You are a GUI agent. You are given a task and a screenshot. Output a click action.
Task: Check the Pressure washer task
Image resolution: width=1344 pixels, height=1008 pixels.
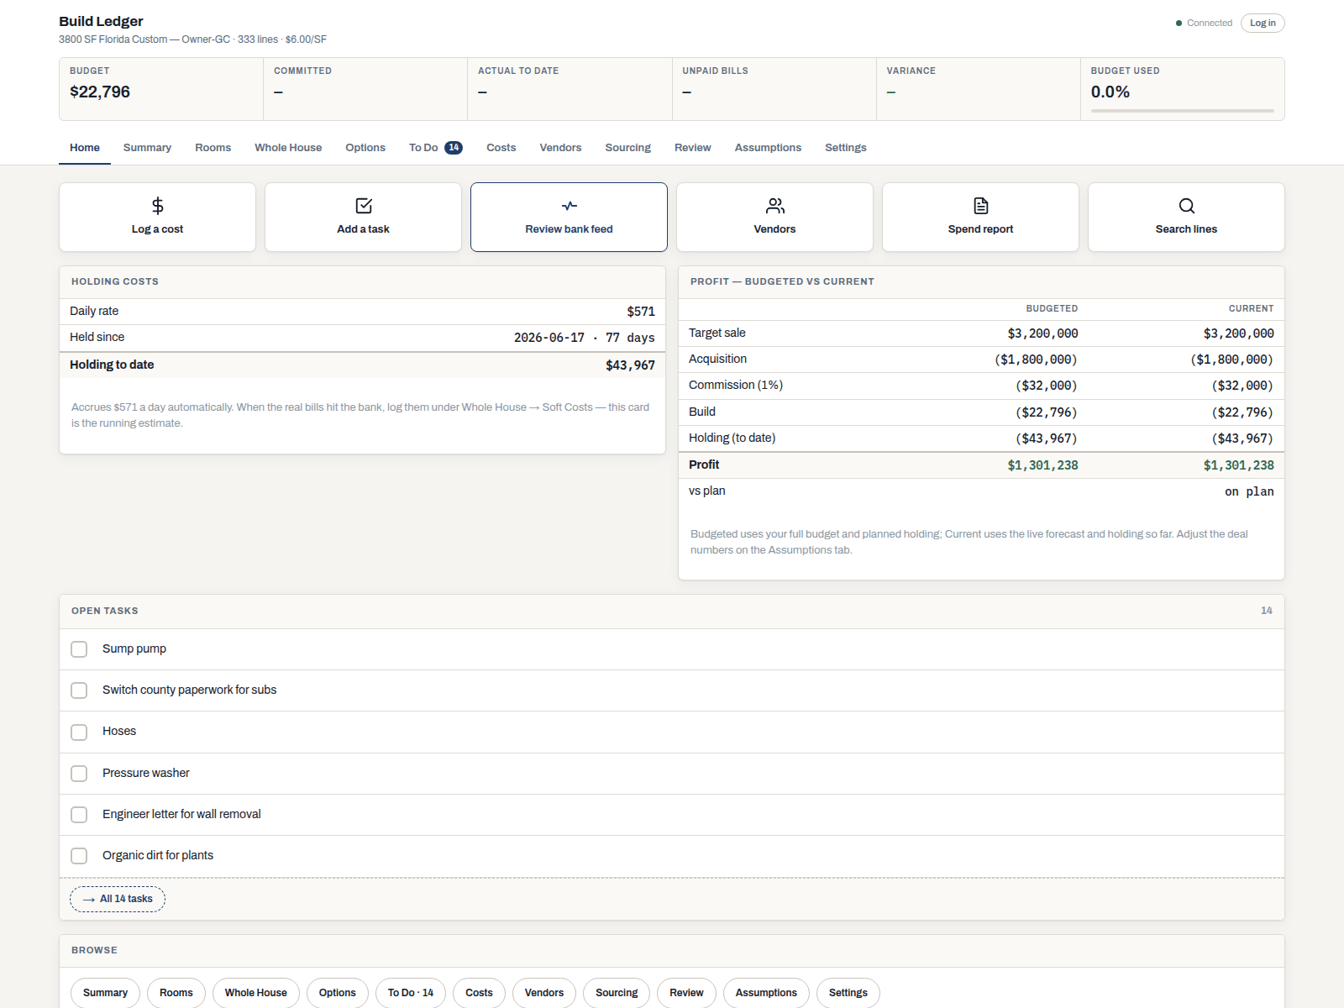coord(79,773)
